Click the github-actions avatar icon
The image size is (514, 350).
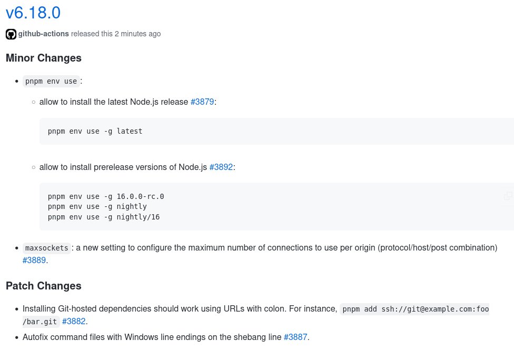click(x=11, y=34)
